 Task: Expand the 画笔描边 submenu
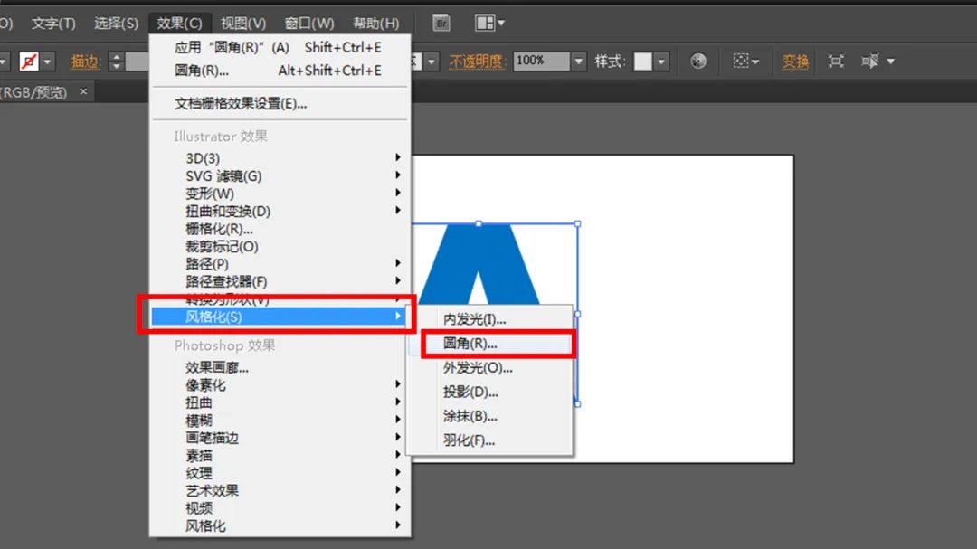click(x=280, y=438)
